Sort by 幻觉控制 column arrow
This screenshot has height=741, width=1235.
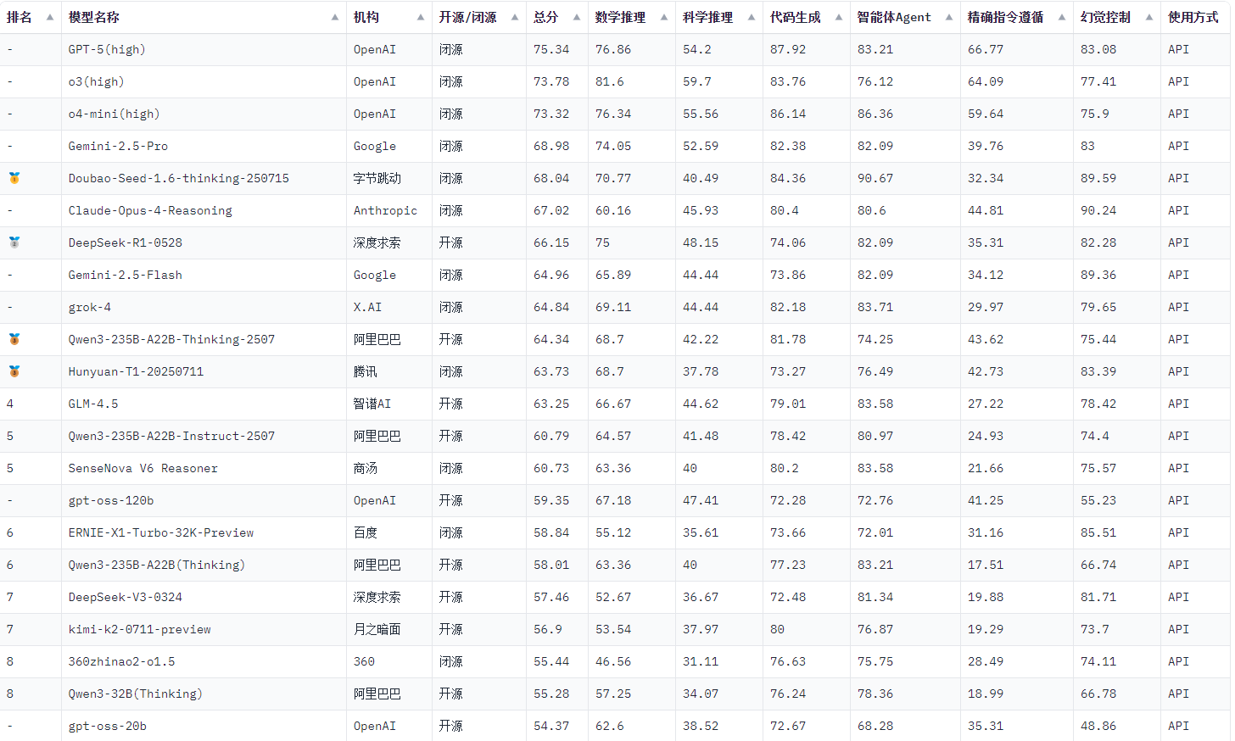[1149, 17]
